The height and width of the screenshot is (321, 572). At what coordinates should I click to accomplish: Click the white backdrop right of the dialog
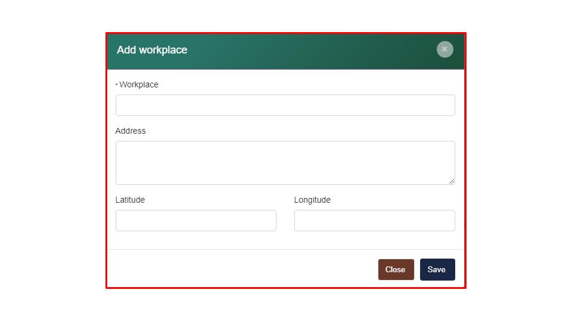[x=518, y=160]
